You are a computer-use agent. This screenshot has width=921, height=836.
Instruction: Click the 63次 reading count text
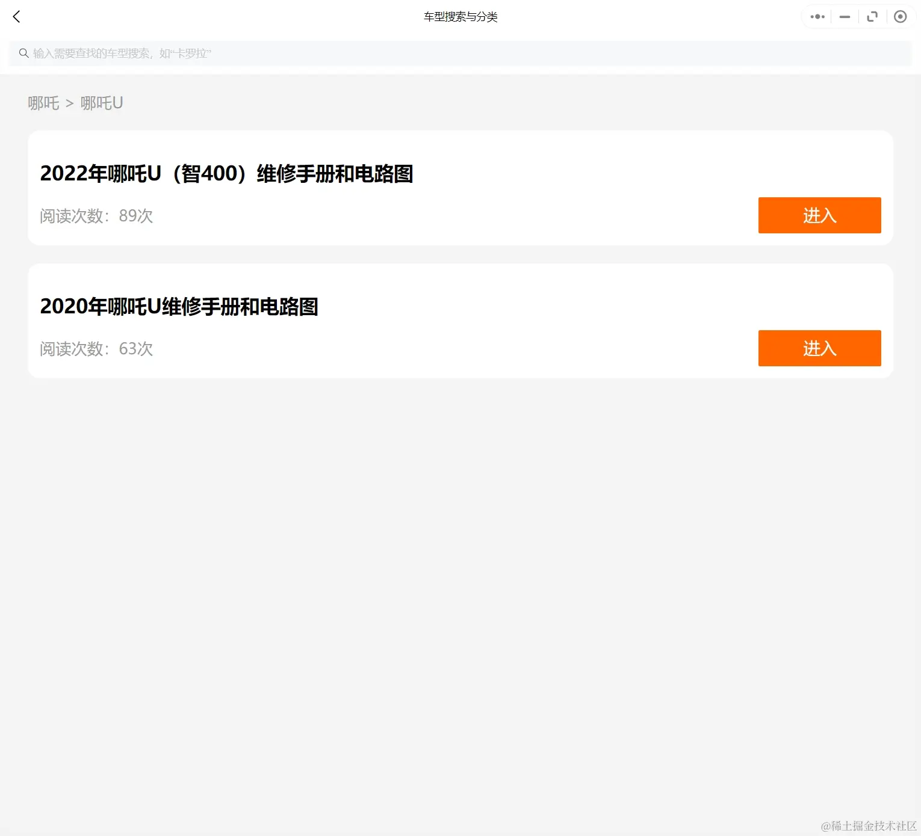[135, 349]
